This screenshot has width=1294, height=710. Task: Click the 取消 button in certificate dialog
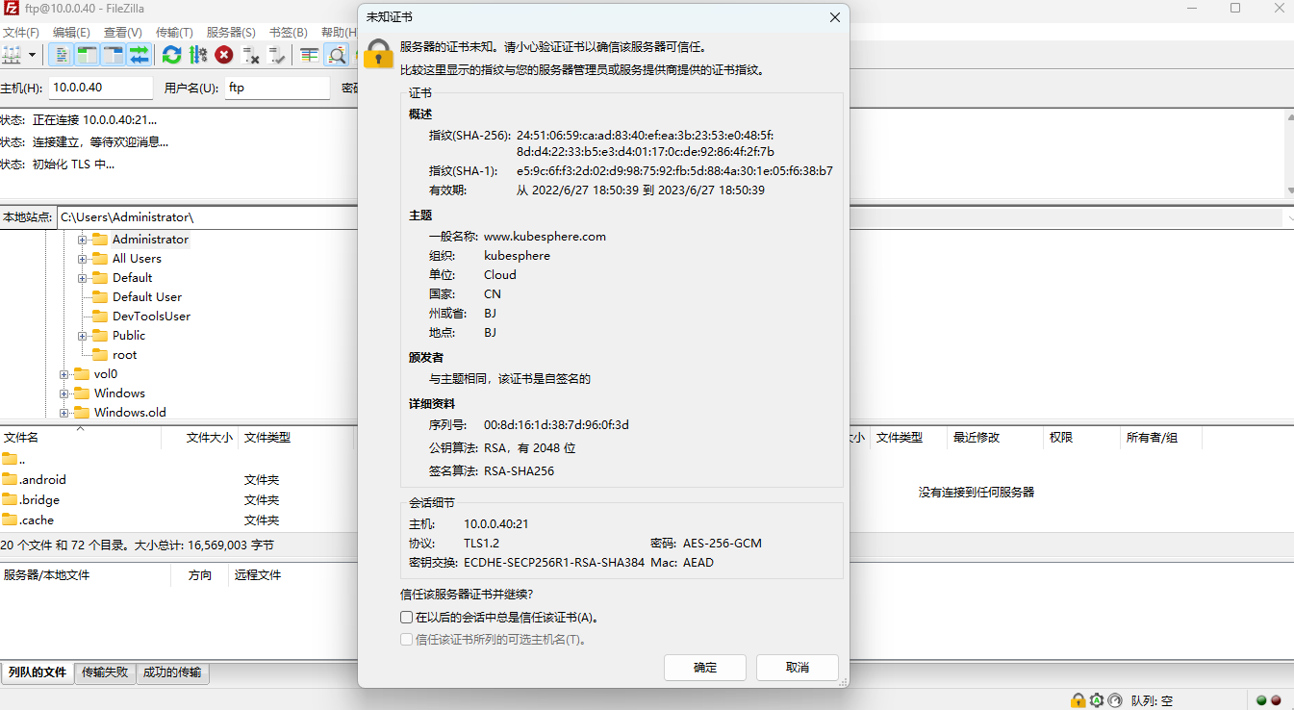pos(798,668)
